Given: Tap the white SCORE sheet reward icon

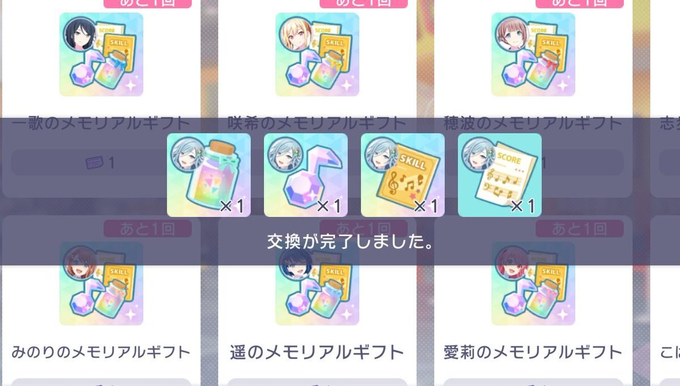Looking at the screenshot, I should (500, 175).
